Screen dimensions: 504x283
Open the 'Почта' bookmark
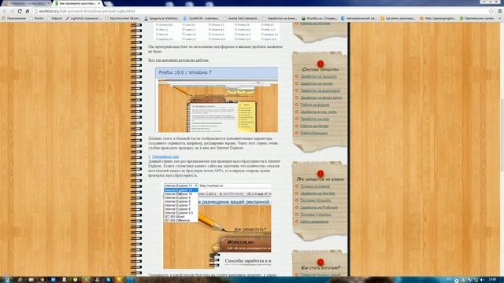(x=36, y=19)
